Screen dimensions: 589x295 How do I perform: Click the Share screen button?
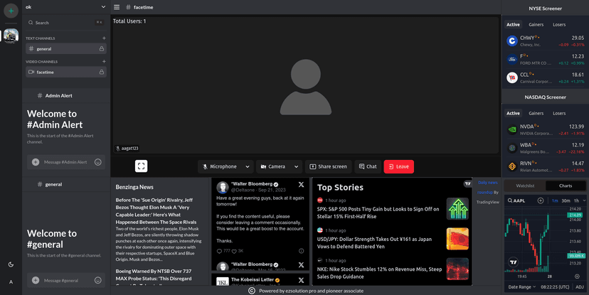point(328,166)
